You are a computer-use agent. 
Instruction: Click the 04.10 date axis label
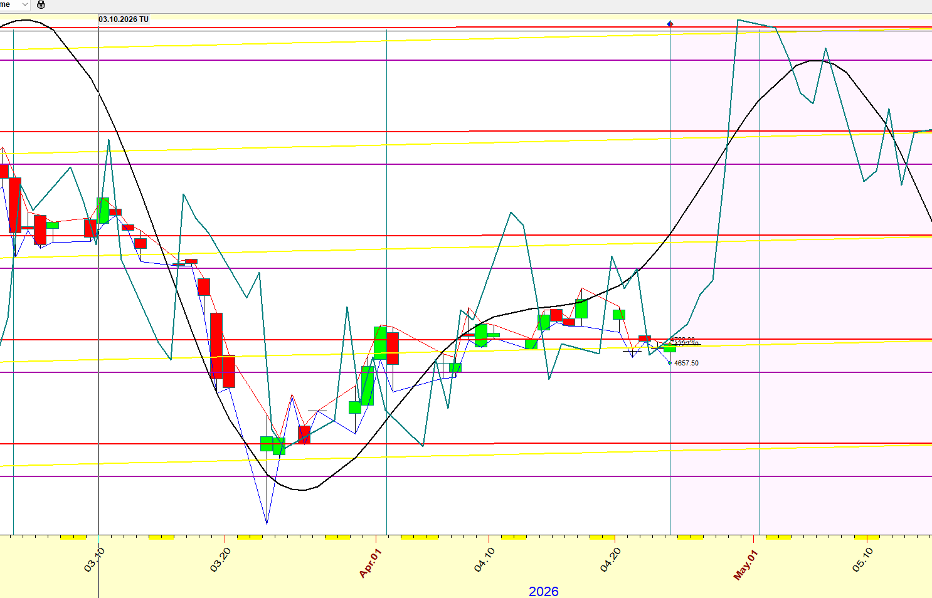click(485, 560)
